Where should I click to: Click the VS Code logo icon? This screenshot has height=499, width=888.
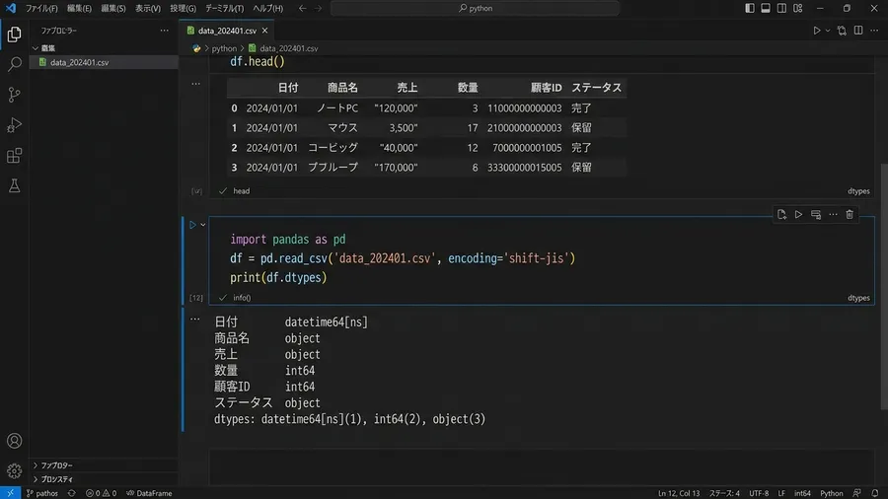tap(11, 8)
